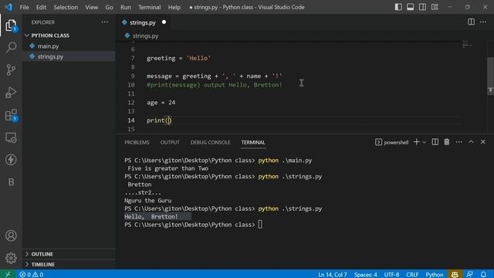
Task: Open errors and warnings count in status bar
Action: (x=31, y=274)
